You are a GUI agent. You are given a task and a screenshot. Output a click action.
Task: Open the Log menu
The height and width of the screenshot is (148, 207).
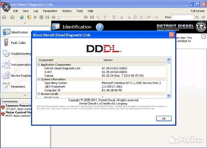36,11
